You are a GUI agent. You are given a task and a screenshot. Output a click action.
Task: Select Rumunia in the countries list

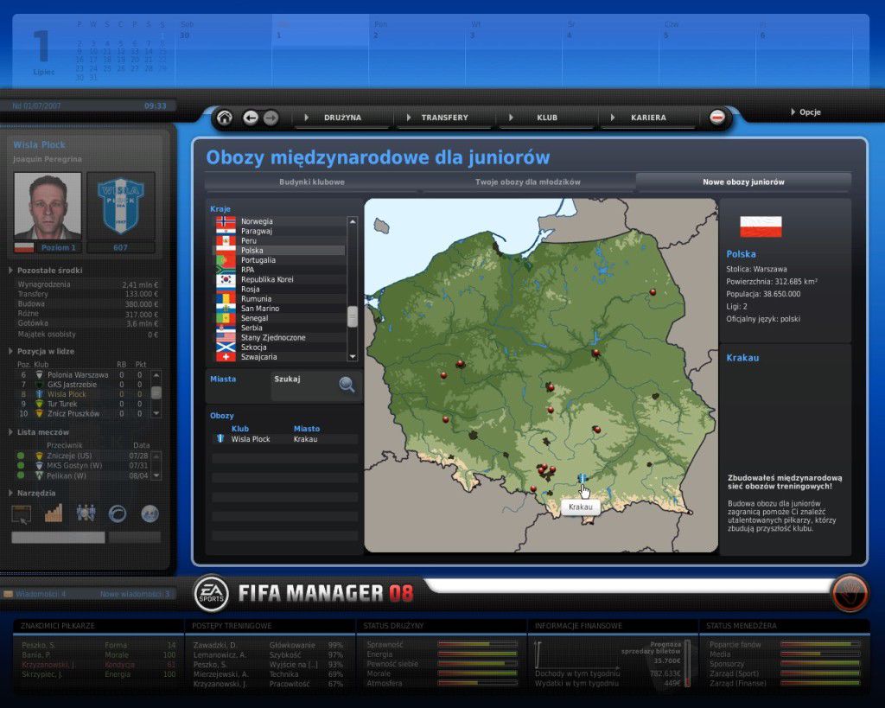280,298
